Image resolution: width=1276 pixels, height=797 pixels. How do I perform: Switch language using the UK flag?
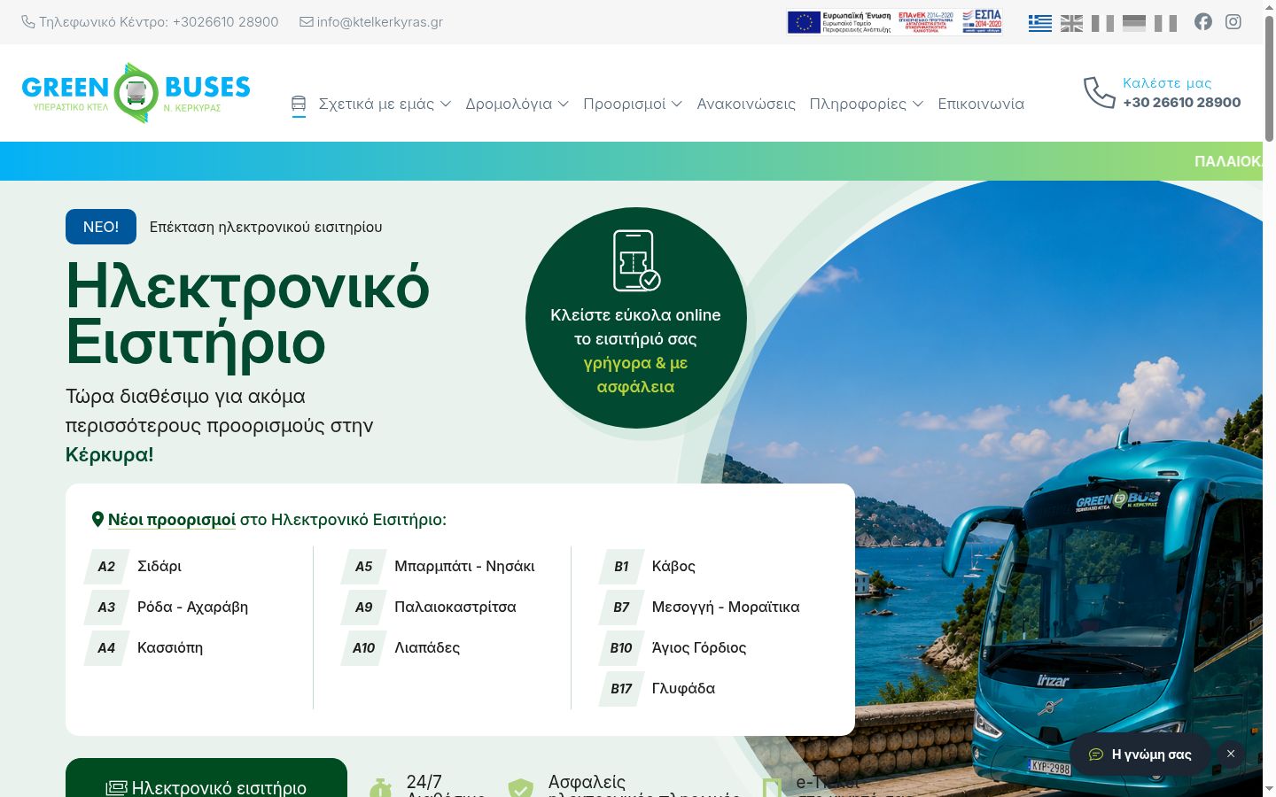tap(1071, 22)
